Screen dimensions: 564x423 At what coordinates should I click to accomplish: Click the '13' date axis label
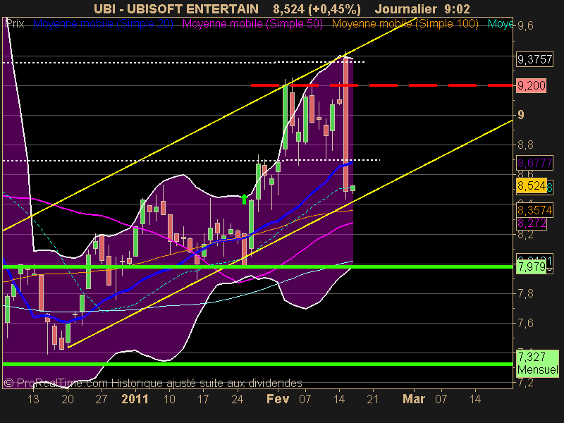point(33,399)
